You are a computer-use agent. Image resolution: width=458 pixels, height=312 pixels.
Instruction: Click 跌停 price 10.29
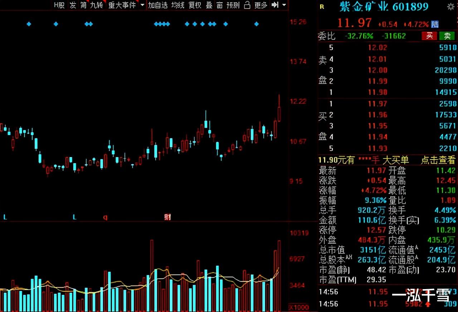(446, 230)
